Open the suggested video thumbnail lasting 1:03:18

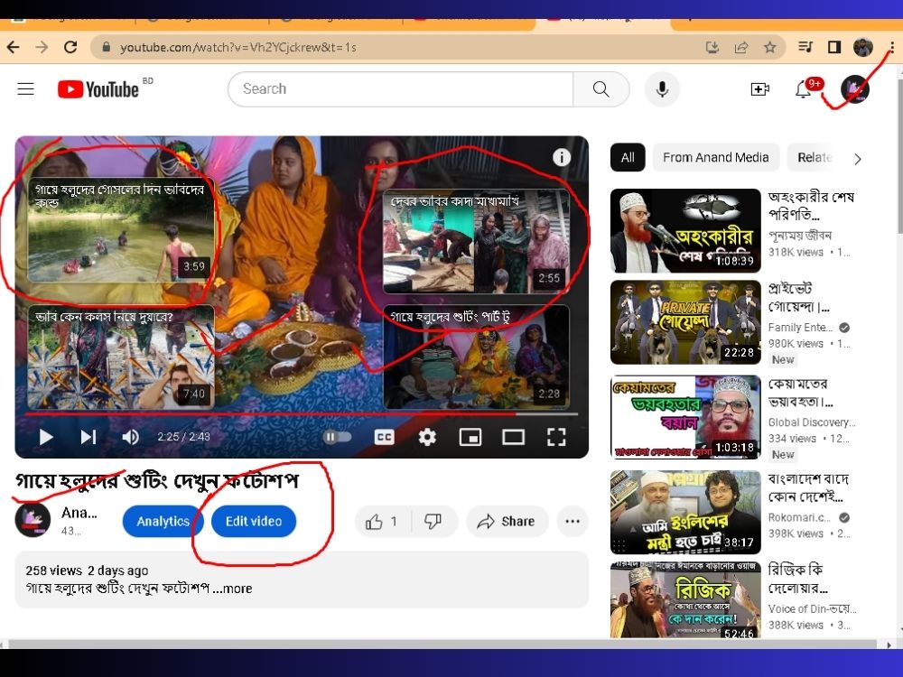click(685, 417)
